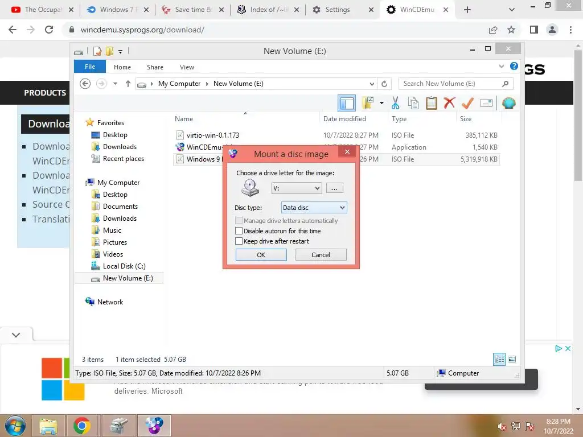Click the Explorer Back arrow

[x=85, y=84]
